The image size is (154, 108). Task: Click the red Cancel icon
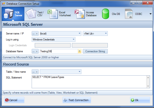[7, 100]
